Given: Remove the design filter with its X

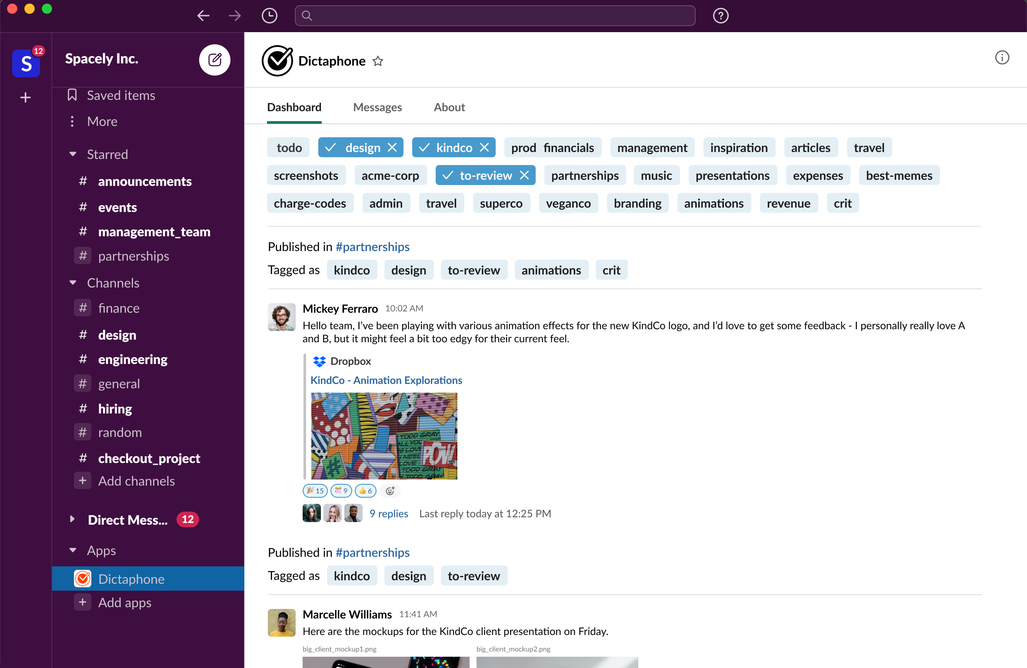Looking at the screenshot, I should 392,148.
